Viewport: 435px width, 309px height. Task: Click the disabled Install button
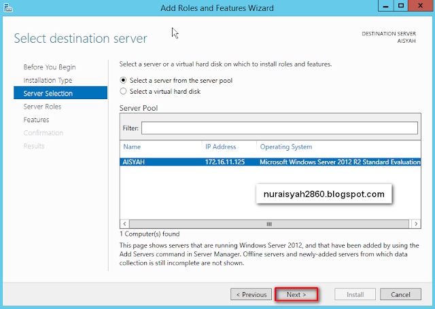355,294
